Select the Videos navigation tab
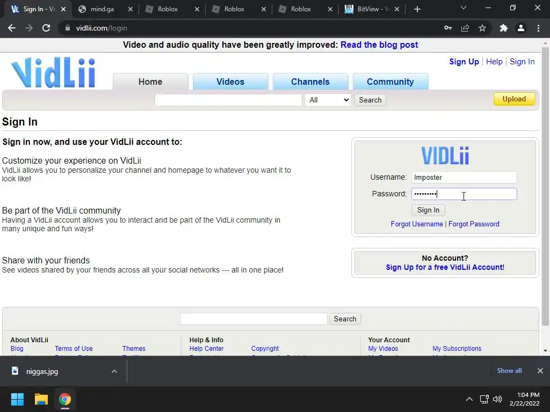This screenshot has height=412, width=550. tap(230, 82)
